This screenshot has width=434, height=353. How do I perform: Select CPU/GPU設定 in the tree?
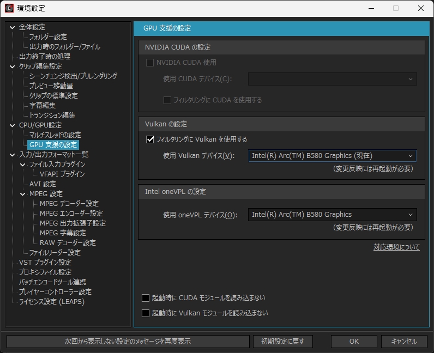tap(40, 125)
